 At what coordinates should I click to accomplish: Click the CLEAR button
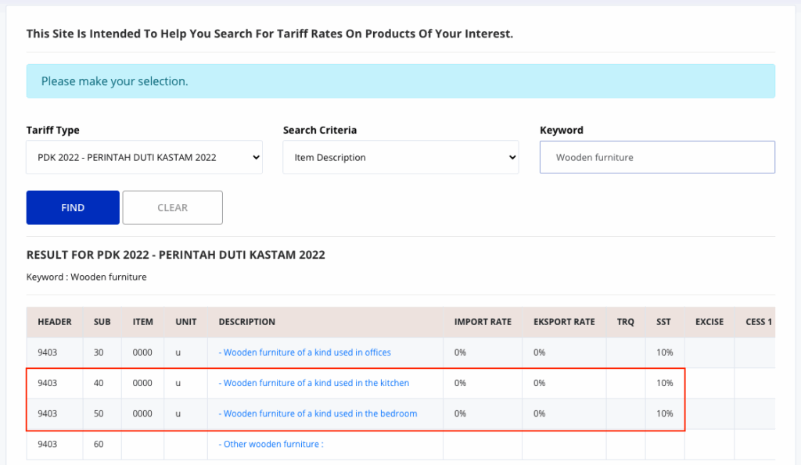(173, 208)
